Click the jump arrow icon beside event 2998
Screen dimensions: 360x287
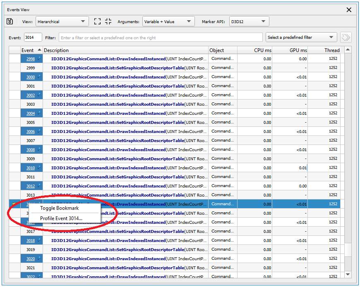[39, 59]
